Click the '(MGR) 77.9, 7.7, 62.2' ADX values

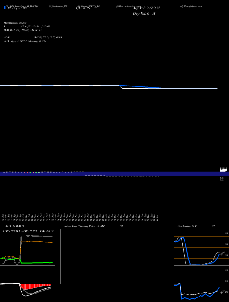tap(48, 38)
